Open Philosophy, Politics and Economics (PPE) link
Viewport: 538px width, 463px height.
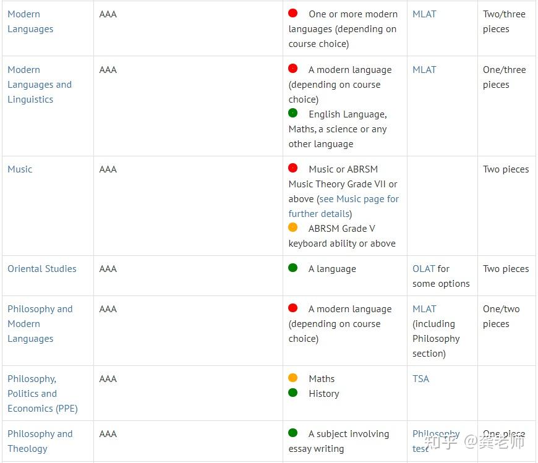(x=42, y=394)
